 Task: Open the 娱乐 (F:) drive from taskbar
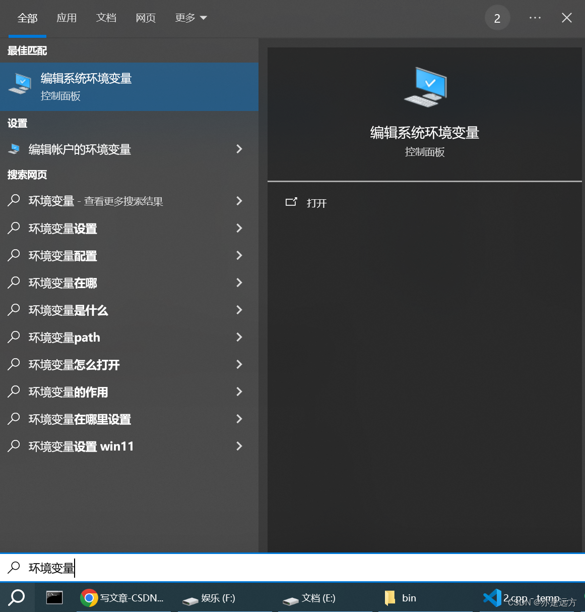click(210, 598)
